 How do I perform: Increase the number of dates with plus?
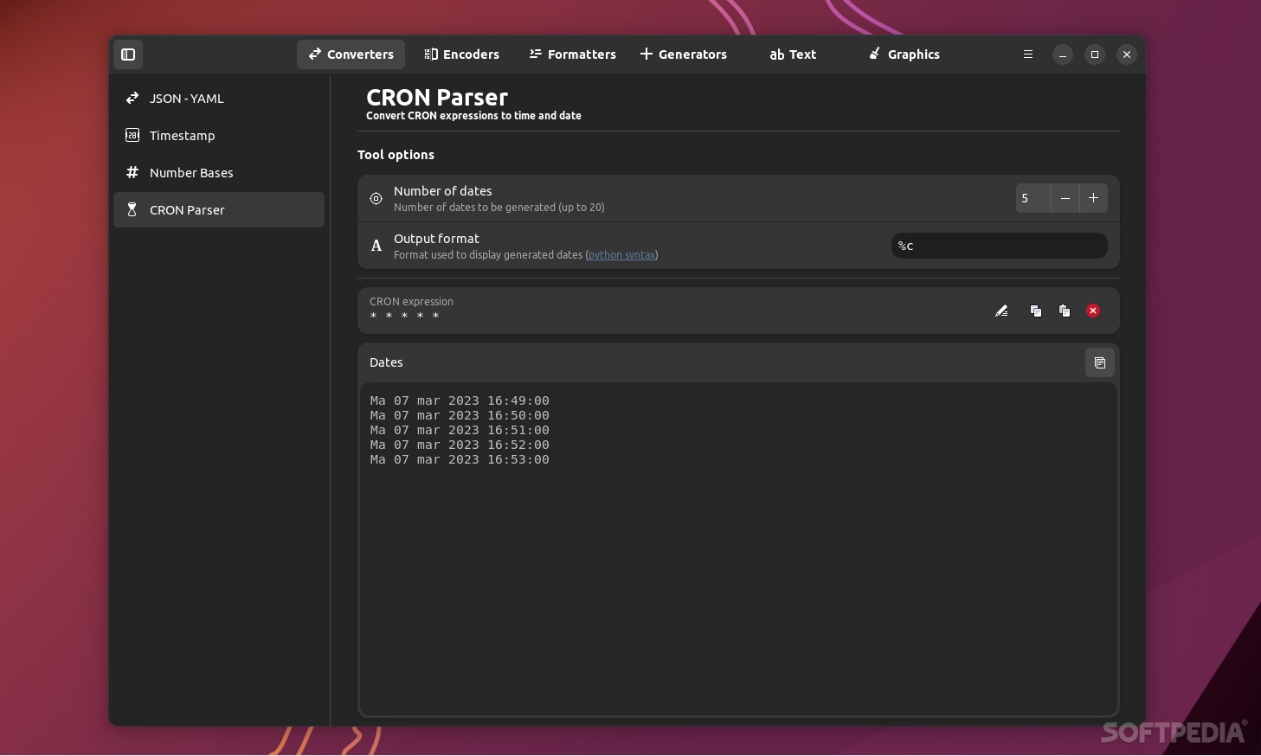pos(1093,198)
